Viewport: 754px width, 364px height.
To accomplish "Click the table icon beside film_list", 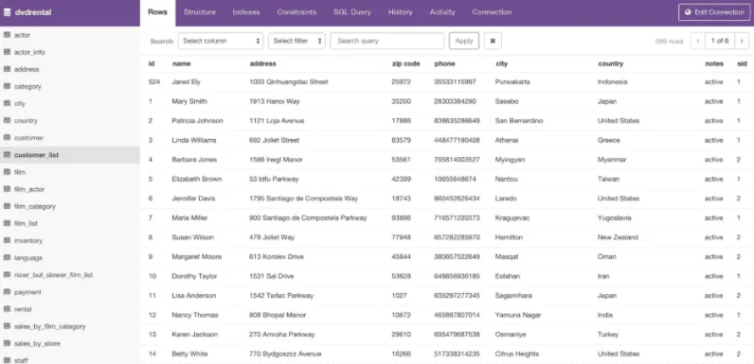I will click(x=8, y=223).
